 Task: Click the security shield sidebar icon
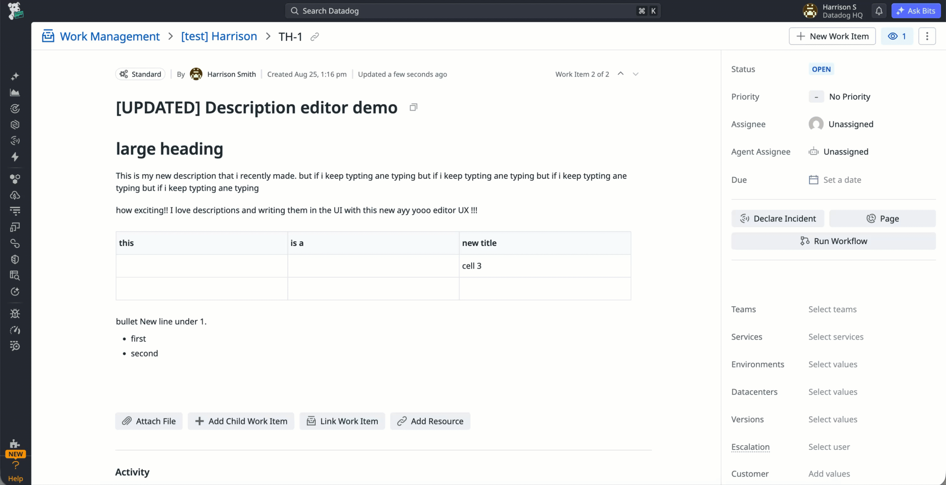click(x=15, y=259)
